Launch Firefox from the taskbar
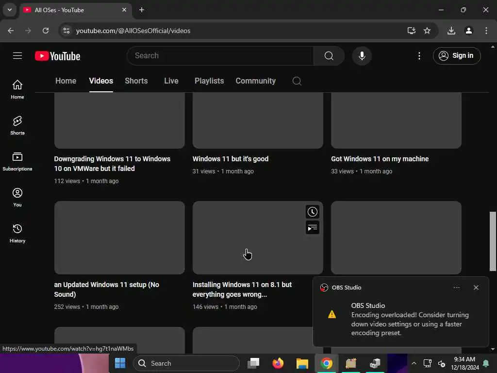This screenshot has width=497, height=373. [x=278, y=363]
